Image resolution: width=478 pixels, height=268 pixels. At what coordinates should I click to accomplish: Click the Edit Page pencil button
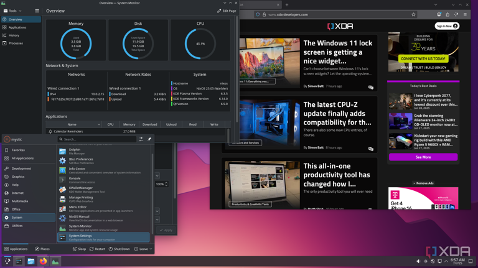coord(227,11)
